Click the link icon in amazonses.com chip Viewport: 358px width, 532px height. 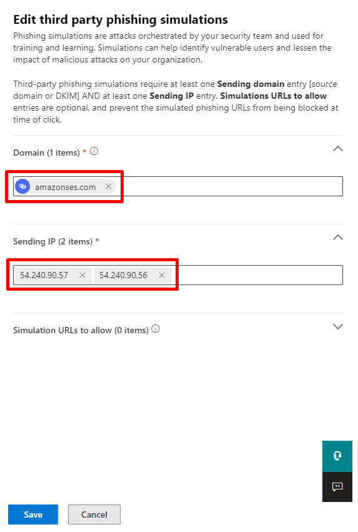pos(22,186)
